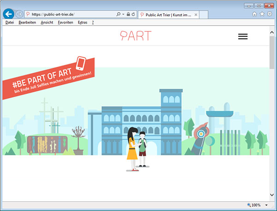Open the Tools gear icon
277x211 pixels.
(270, 14)
